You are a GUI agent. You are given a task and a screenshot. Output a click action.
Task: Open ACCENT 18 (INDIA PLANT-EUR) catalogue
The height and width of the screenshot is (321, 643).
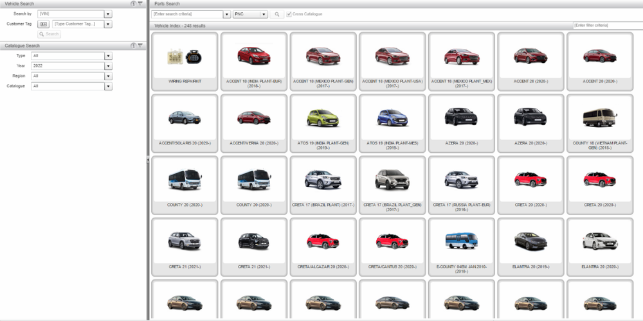click(x=254, y=62)
